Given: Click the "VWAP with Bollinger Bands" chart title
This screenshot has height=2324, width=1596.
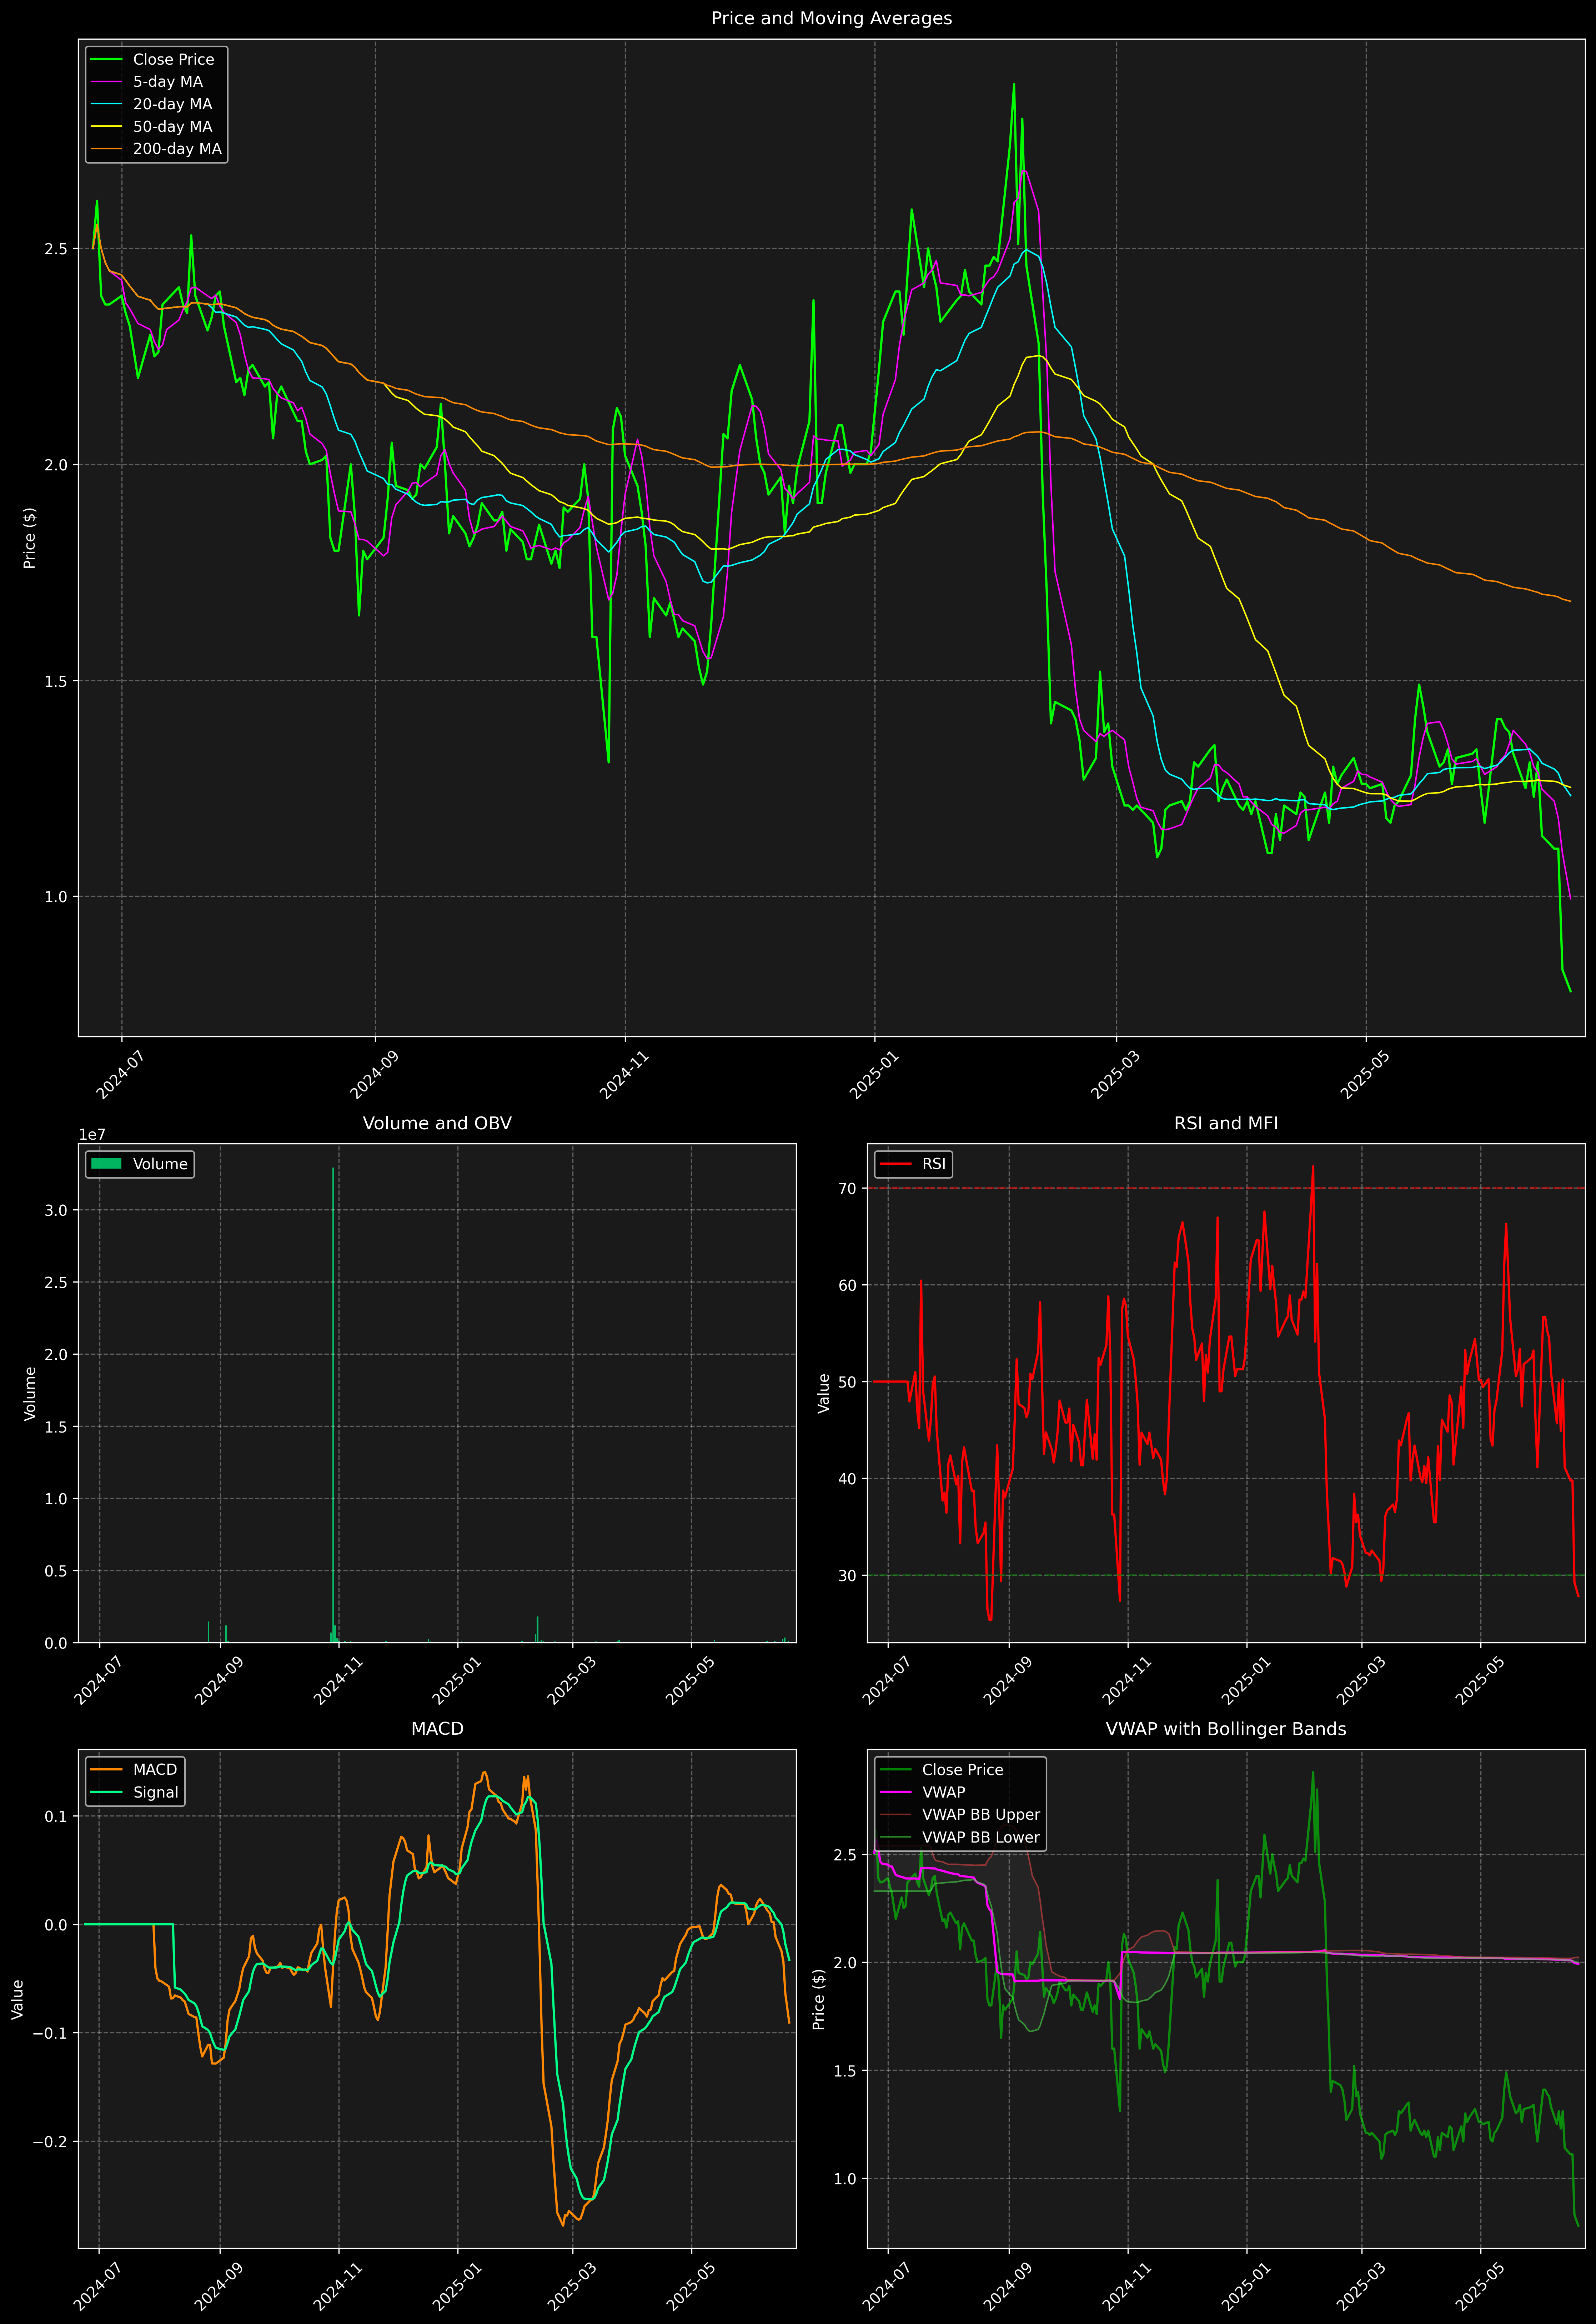Looking at the screenshot, I should [x=1226, y=1729].
